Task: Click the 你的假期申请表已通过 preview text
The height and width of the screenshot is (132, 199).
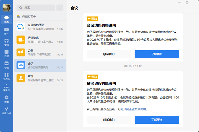Action: click(x=40, y=80)
